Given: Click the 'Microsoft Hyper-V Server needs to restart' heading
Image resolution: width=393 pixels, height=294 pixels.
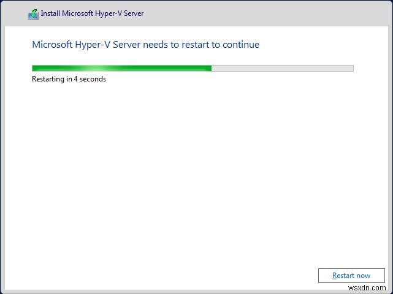Looking at the screenshot, I should [x=146, y=45].
